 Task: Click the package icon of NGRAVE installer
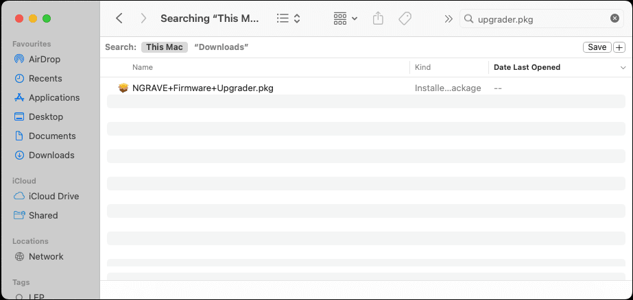(123, 88)
